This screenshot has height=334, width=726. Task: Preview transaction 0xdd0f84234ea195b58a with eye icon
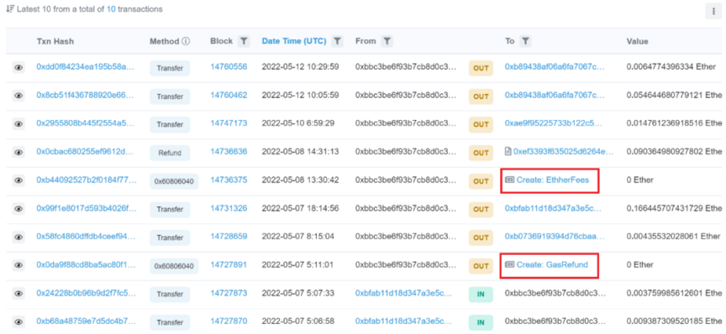coord(18,68)
